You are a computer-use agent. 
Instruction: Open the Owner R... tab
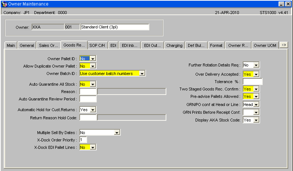[238, 45]
